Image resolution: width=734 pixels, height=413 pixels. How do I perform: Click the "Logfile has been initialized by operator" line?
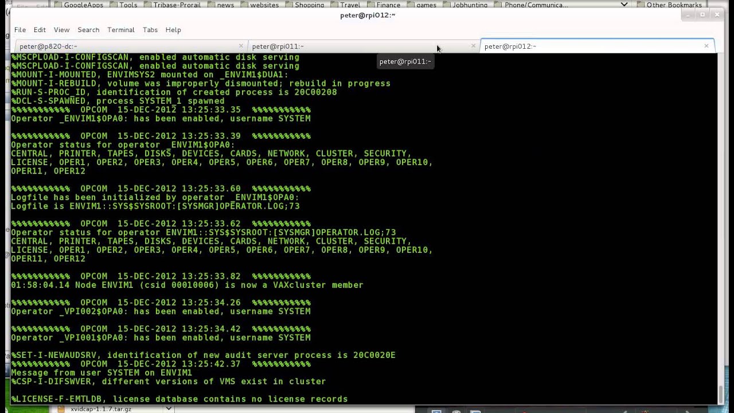pos(155,197)
